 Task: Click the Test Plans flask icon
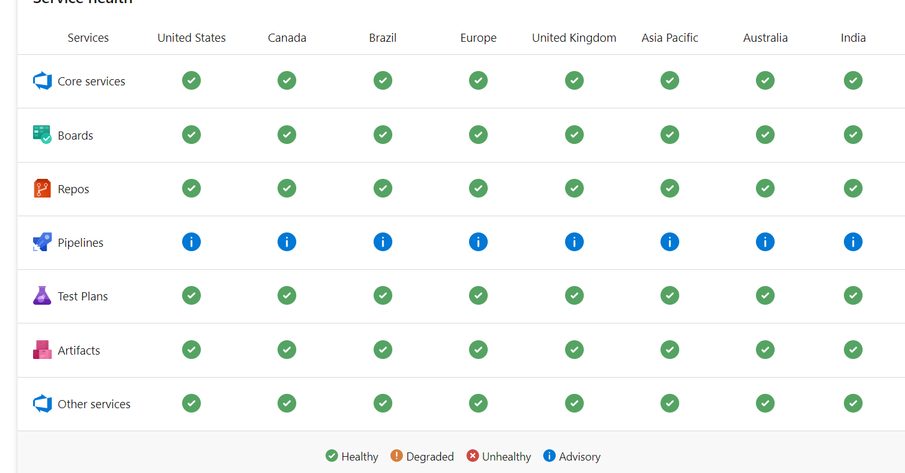(x=42, y=295)
